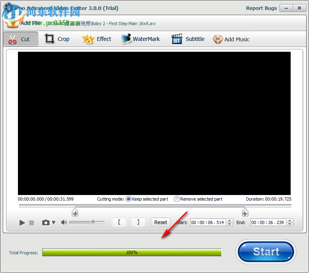Increase the Start time value
The image size is (309, 273).
(229, 221)
